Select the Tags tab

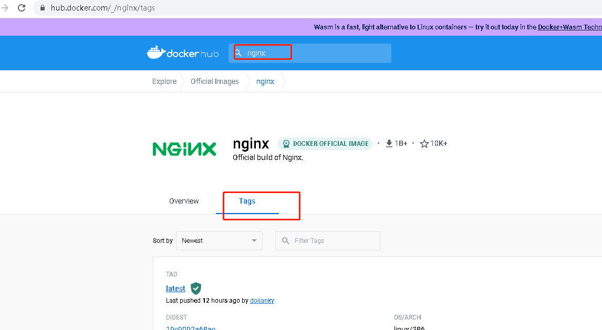(x=247, y=201)
